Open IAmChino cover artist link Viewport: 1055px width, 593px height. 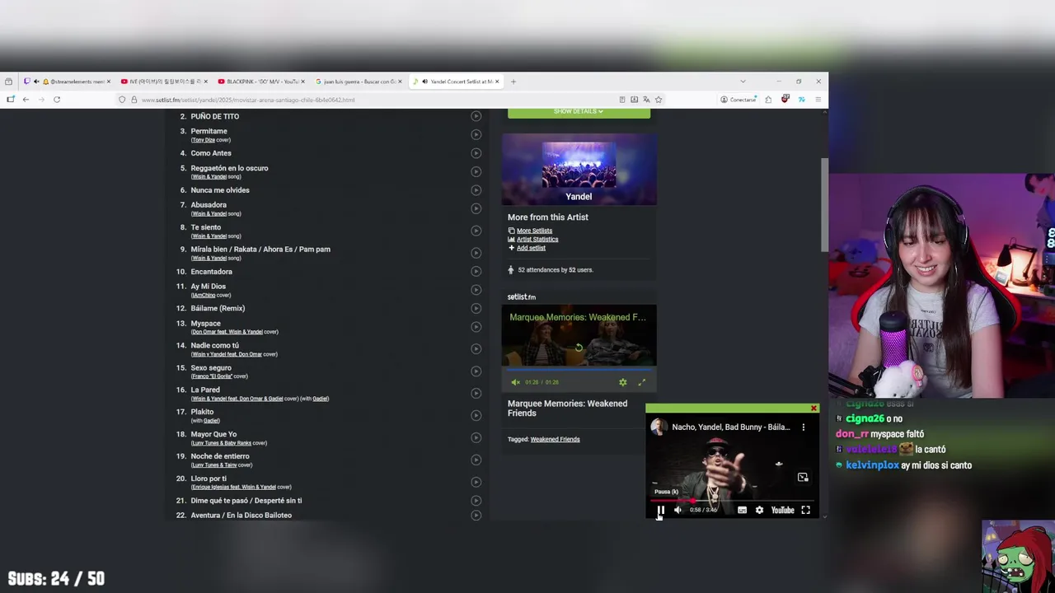pos(204,295)
